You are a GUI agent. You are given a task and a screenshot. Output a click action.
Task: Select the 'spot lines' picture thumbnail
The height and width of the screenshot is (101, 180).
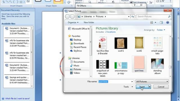pos(139,64)
